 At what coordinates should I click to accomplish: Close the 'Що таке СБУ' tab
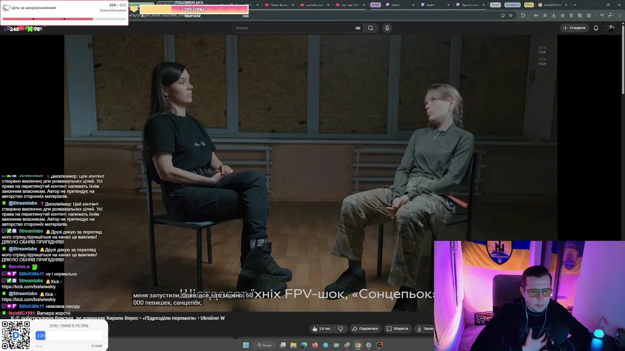tap(363, 5)
